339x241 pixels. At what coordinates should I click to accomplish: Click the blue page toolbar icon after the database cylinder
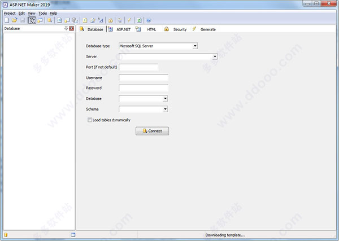click(59, 20)
